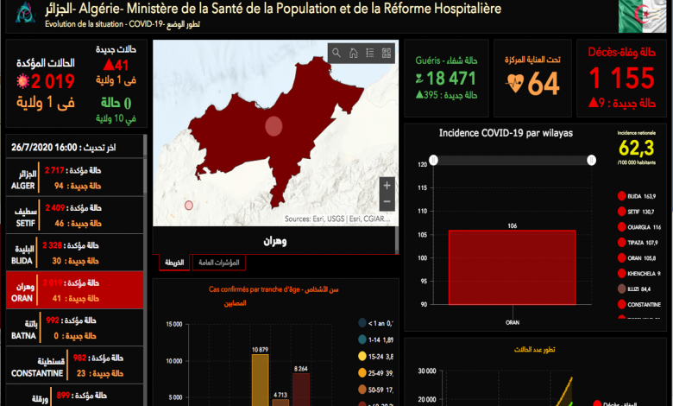Click the تطور عدد الحالات chart title
The height and width of the screenshot is (406, 673).
point(534,349)
